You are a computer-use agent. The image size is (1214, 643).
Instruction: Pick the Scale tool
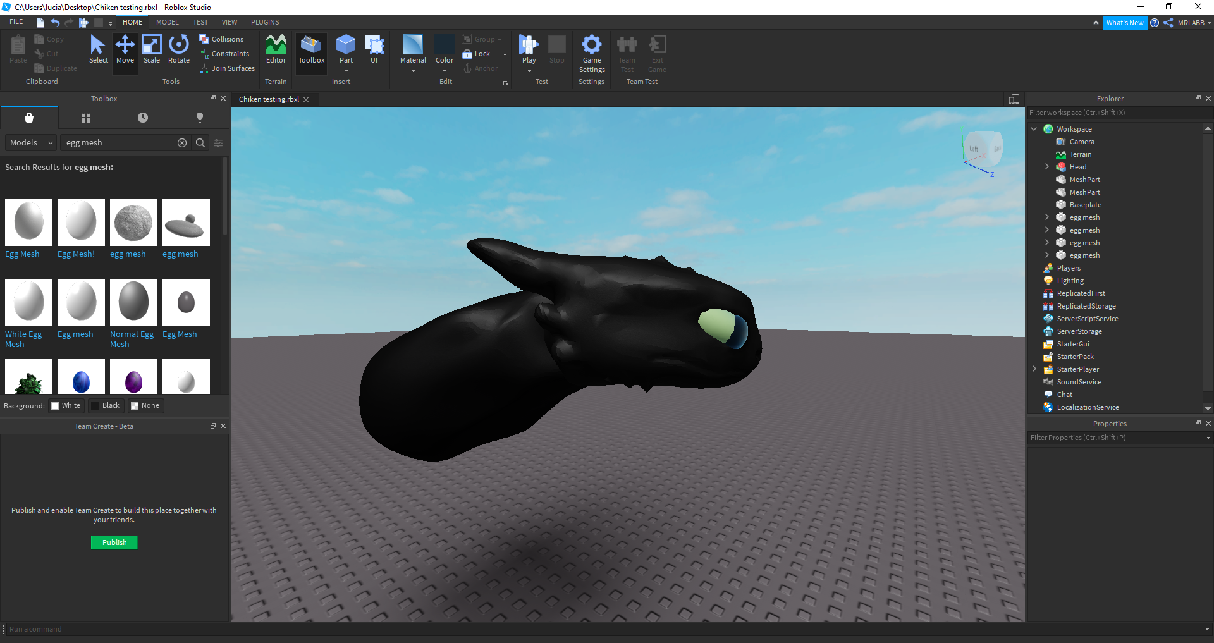[x=152, y=49]
